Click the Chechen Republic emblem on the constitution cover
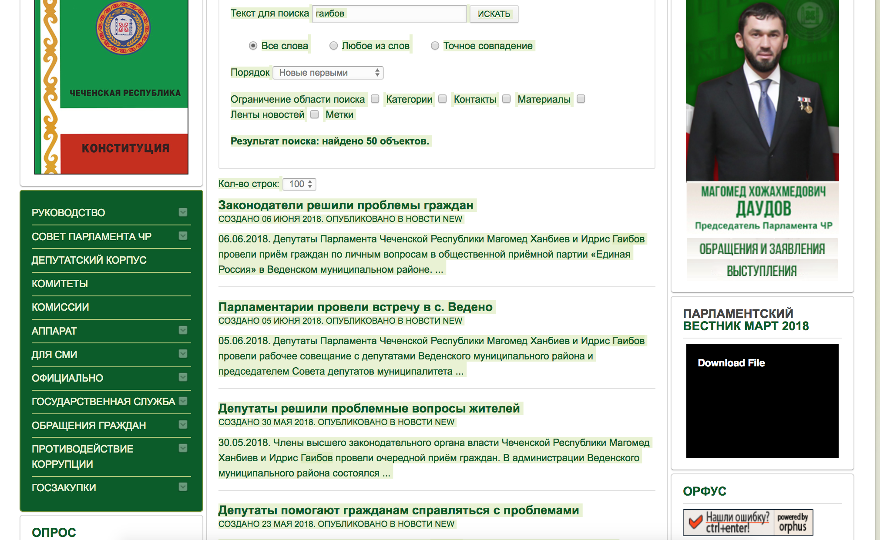The height and width of the screenshot is (540, 880). 123,28
